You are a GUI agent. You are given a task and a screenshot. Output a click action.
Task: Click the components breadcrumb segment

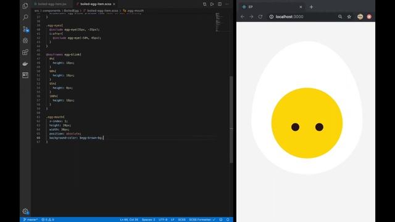coord(51,10)
